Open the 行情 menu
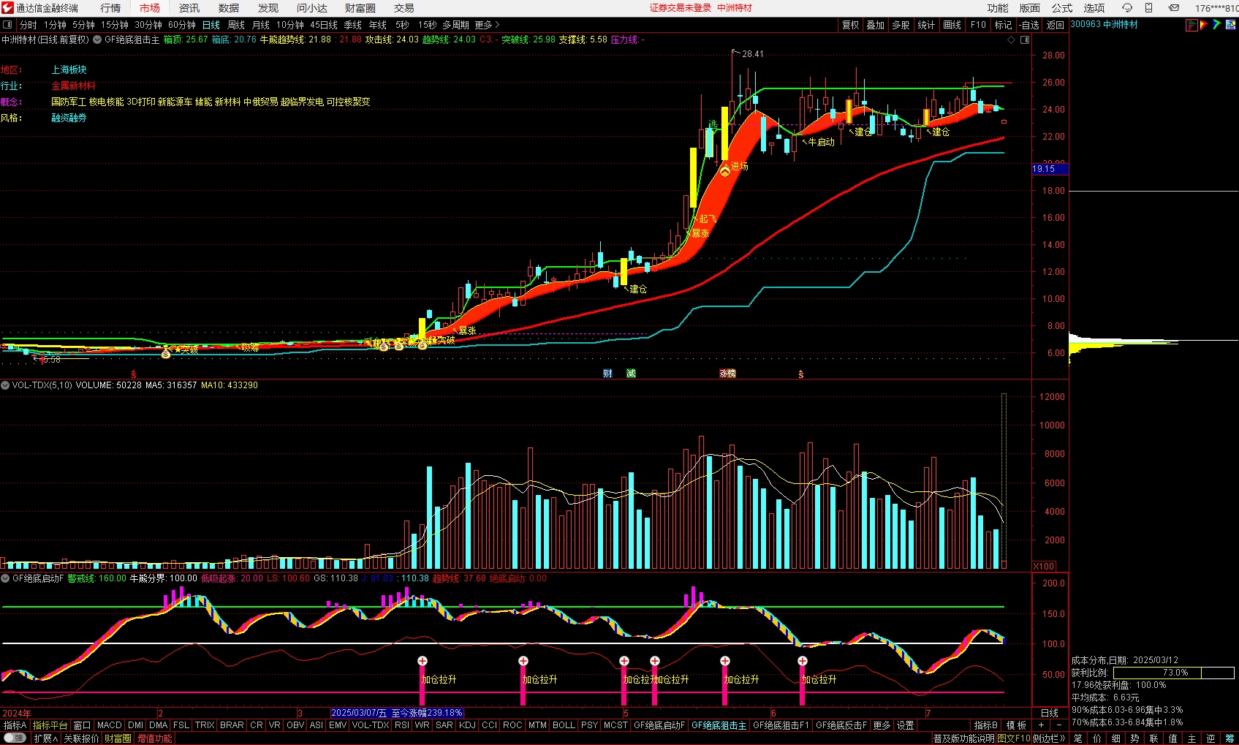 click(110, 8)
